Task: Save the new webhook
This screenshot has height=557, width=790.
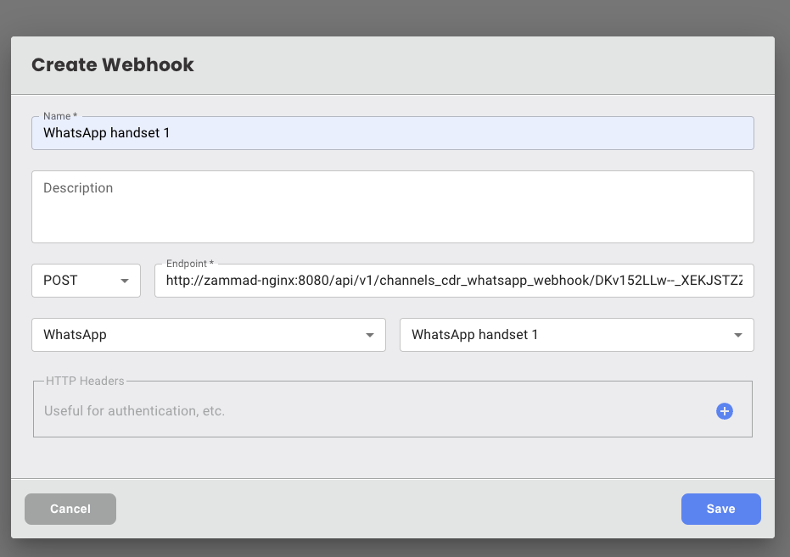Action: tap(720, 509)
